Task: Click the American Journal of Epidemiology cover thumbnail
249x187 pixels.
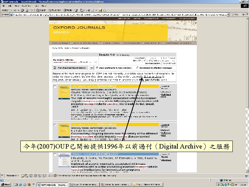Action: 64,160
